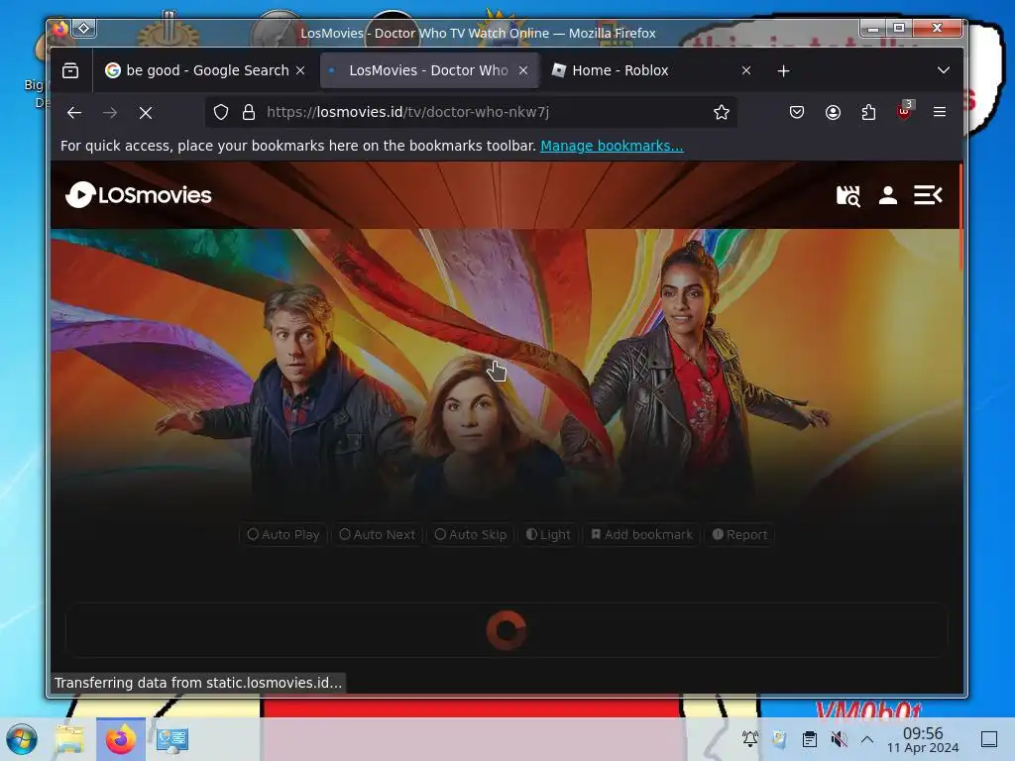The height and width of the screenshot is (761, 1015).
Task: Click the Report button
Action: coord(739,534)
